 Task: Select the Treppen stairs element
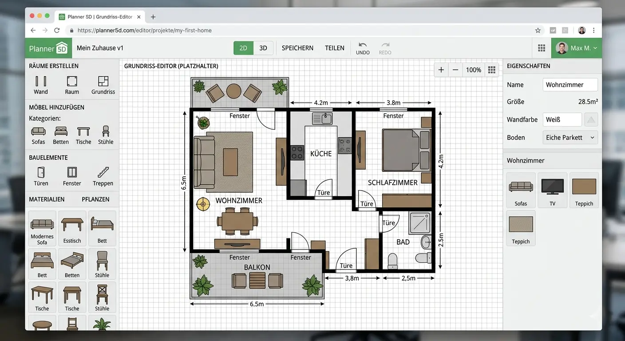[103, 176]
